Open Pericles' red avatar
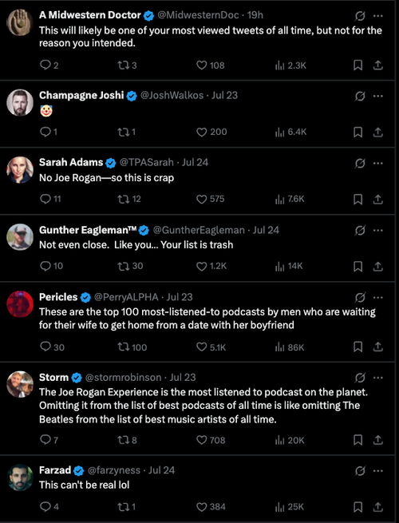The image size is (399, 523). click(20, 304)
